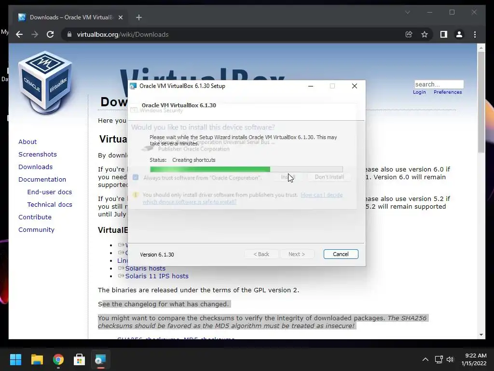Open the Chrome three-dot menu
This screenshot has width=494, height=371.
point(475,34)
